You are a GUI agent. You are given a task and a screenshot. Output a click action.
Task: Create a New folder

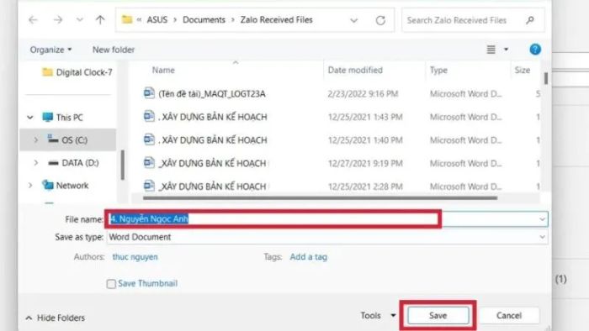click(x=114, y=50)
